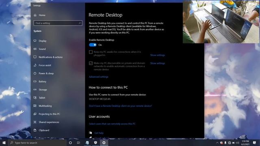Viewport: 260px width, 146px height.
Task: Open Notifications & actions settings
Action: (48, 57)
